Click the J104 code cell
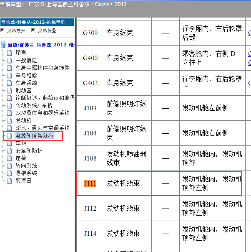251x252 pixels. 90,133
